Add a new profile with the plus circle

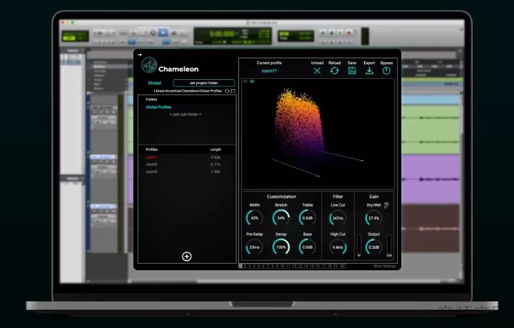coord(187,256)
